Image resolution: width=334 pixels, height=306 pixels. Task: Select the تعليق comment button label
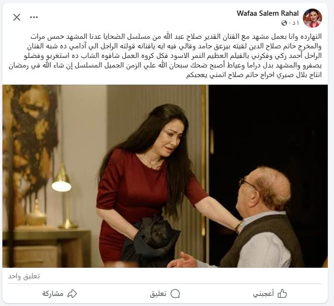(x=158, y=294)
